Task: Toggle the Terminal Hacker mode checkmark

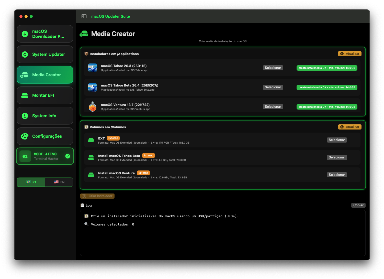Action: [68, 156]
